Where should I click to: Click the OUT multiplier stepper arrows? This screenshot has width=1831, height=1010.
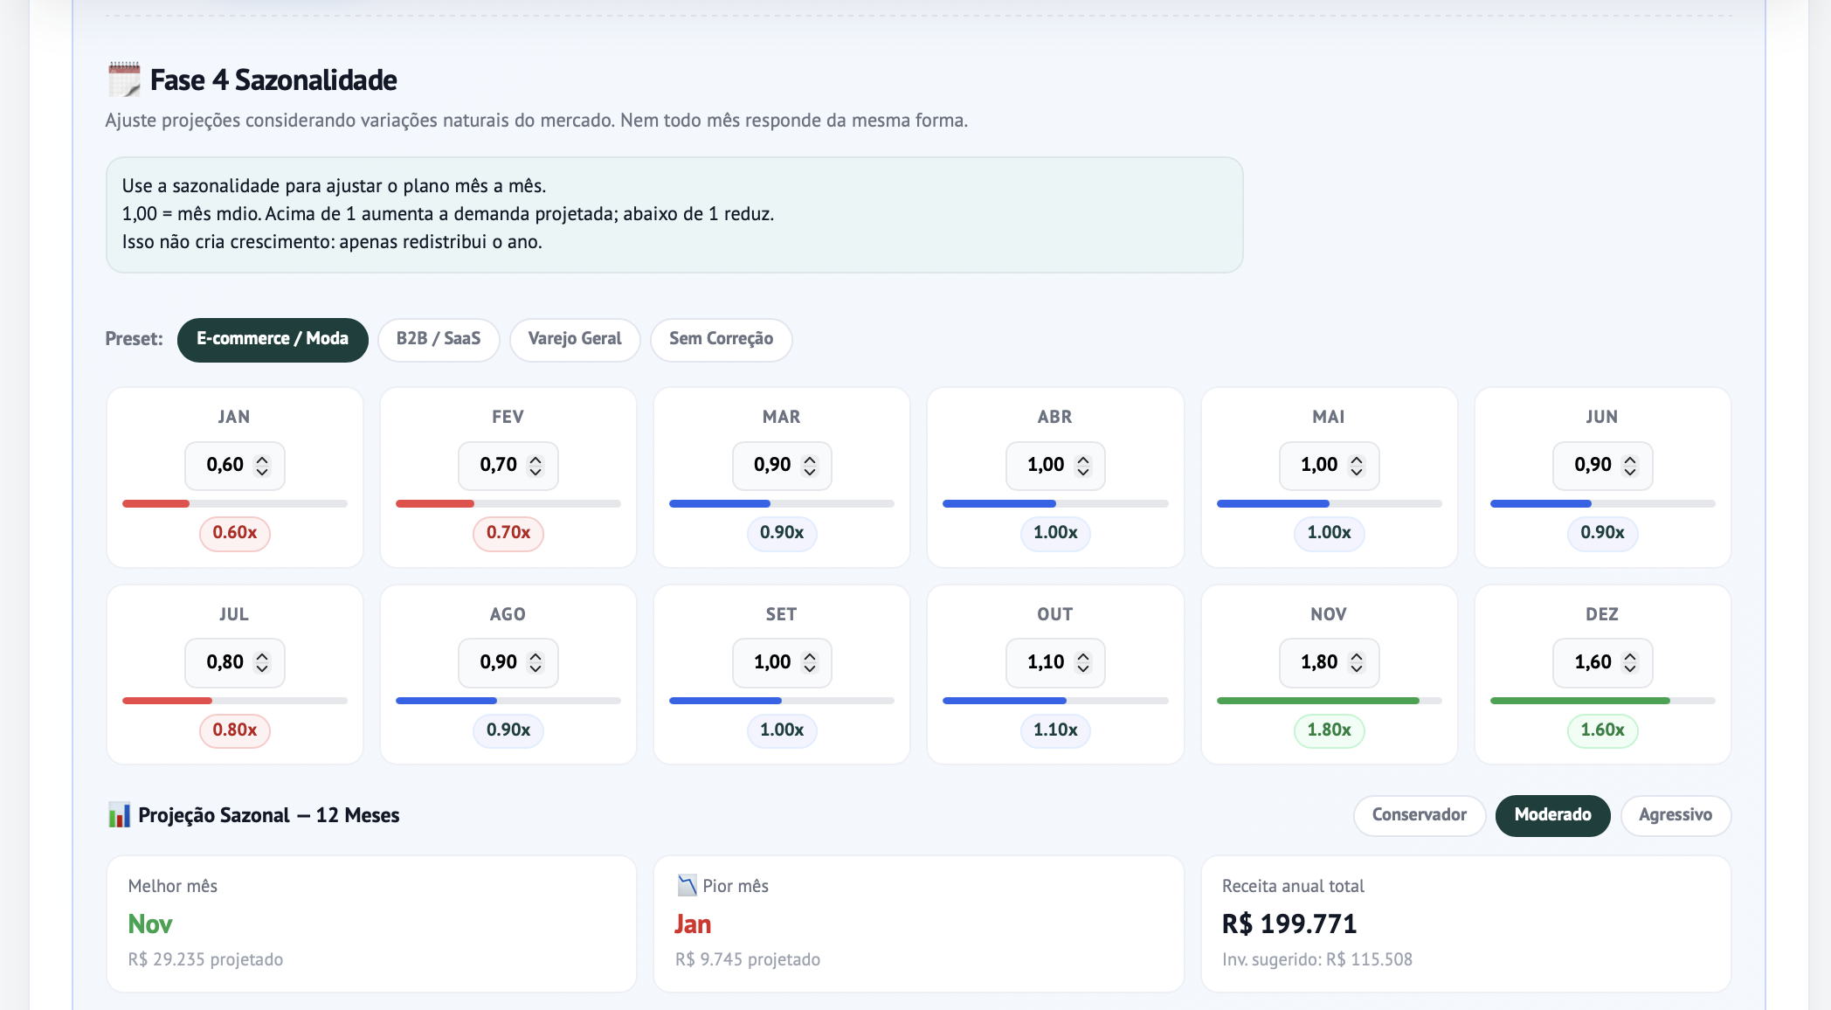pyautogui.click(x=1083, y=663)
